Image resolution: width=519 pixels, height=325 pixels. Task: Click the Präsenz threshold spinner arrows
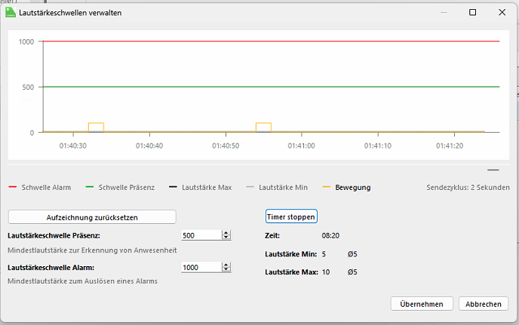tap(226, 235)
